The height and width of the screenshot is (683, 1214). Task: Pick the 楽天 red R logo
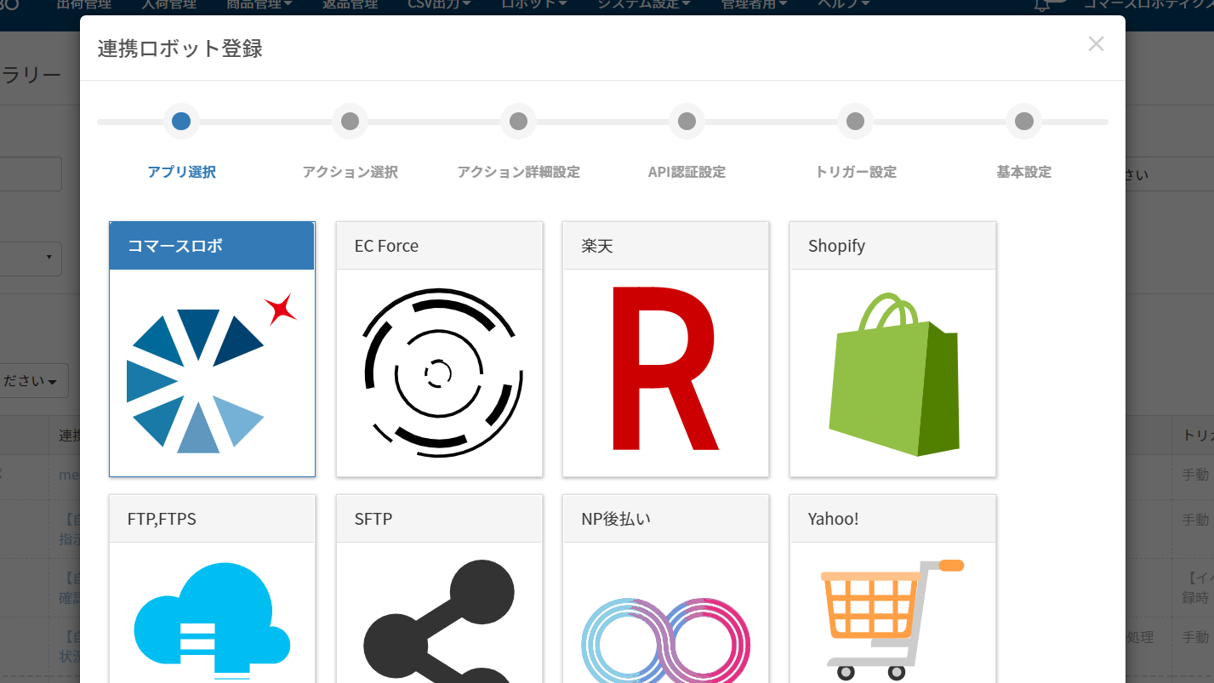(x=665, y=368)
